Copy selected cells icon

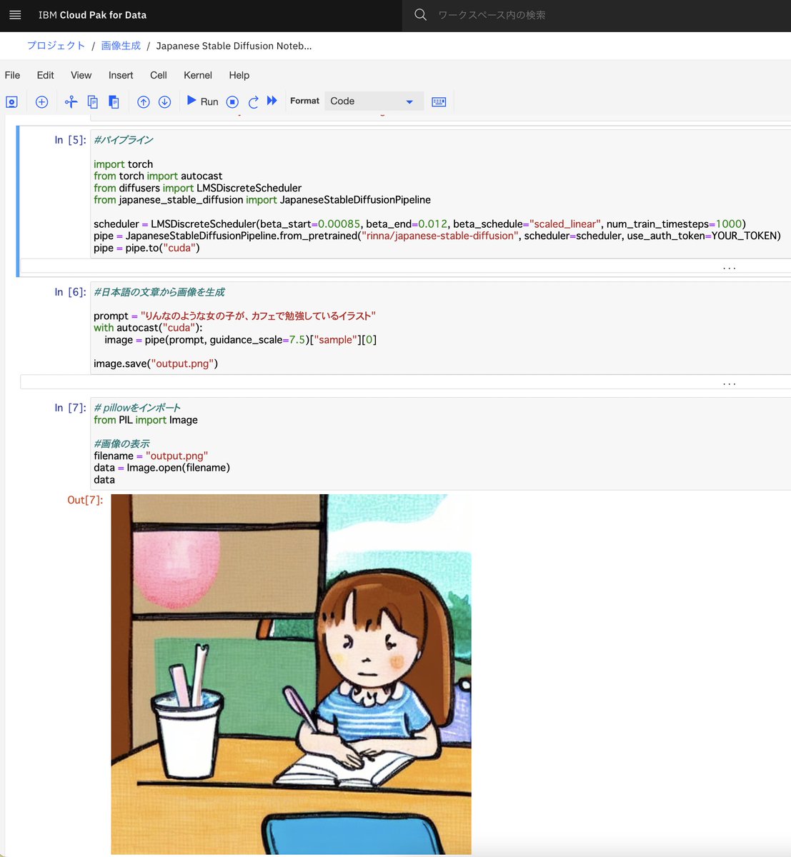[x=92, y=102]
